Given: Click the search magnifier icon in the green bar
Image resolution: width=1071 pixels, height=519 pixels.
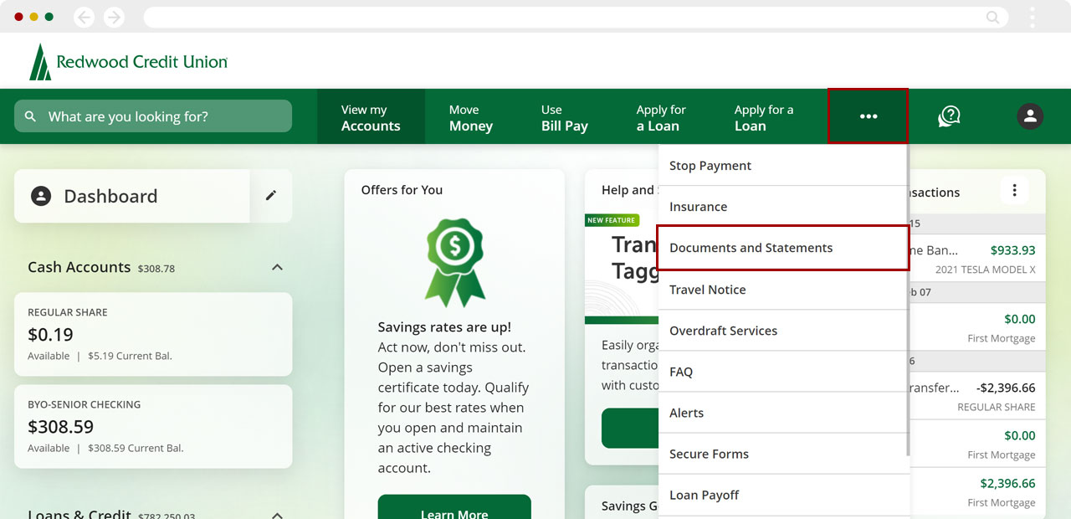Looking at the screenshot, I should tap(31, 116).
